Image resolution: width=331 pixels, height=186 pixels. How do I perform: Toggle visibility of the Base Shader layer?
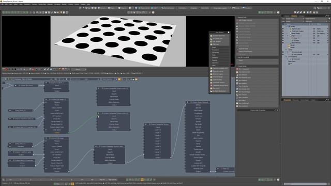[x=283, y=33]
